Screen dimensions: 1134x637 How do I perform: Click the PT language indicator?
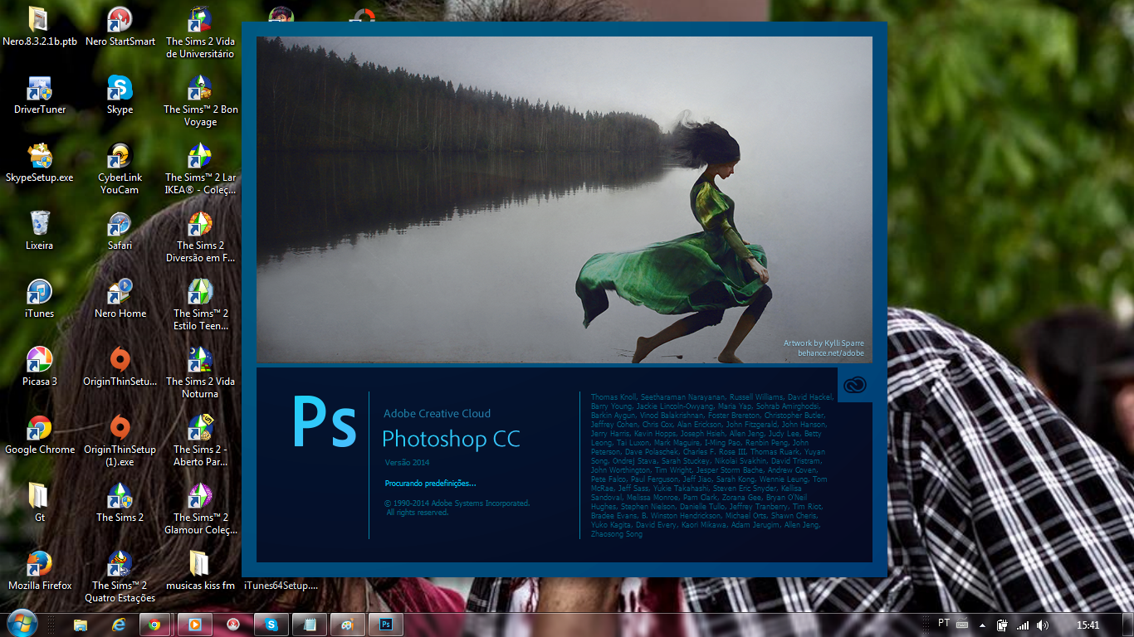click(944, 623)
